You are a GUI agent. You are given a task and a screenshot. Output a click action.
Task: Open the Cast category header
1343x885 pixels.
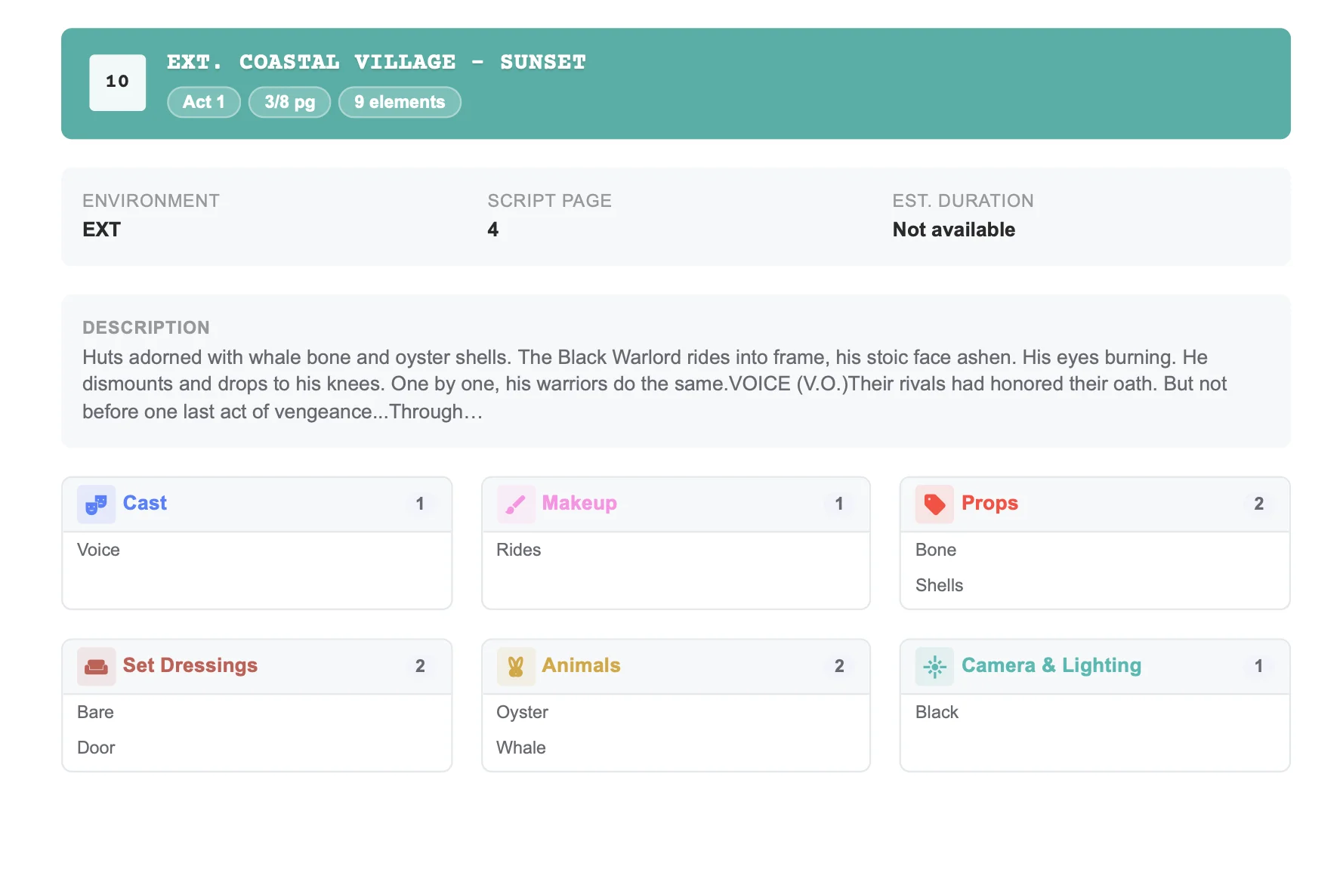click(257, 504)
